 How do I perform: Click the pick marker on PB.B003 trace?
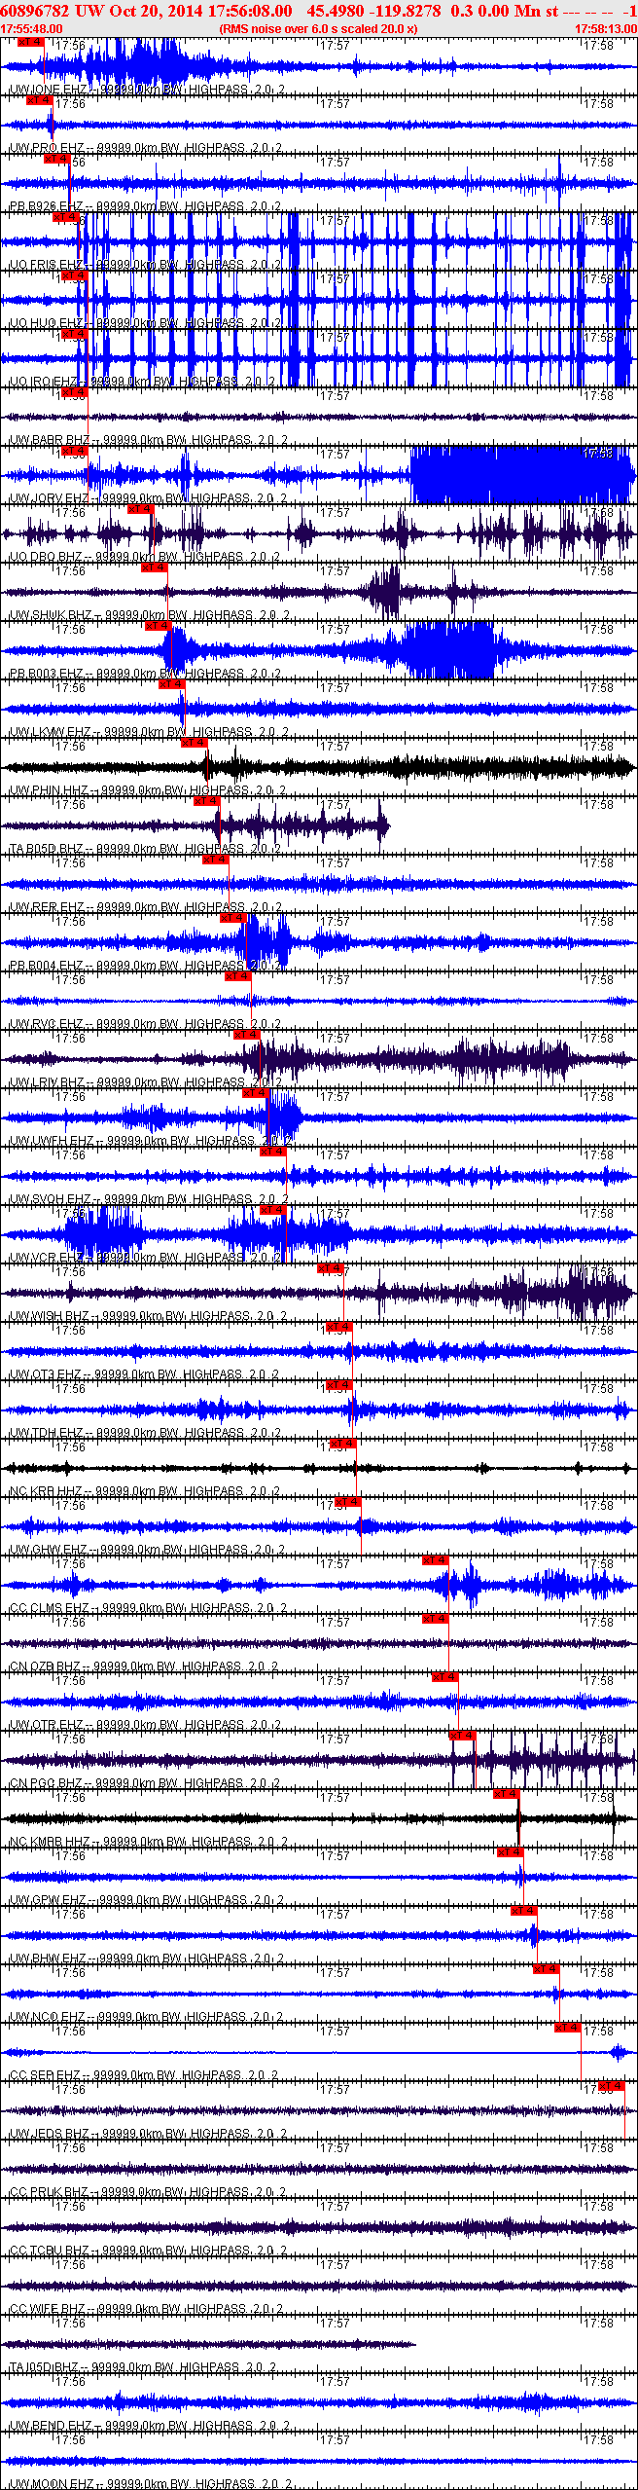(x=158, y=626)
